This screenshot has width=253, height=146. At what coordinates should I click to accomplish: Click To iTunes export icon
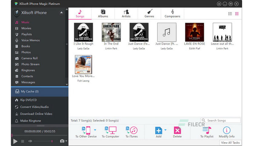pyautogui.click(x=132, y=130)
